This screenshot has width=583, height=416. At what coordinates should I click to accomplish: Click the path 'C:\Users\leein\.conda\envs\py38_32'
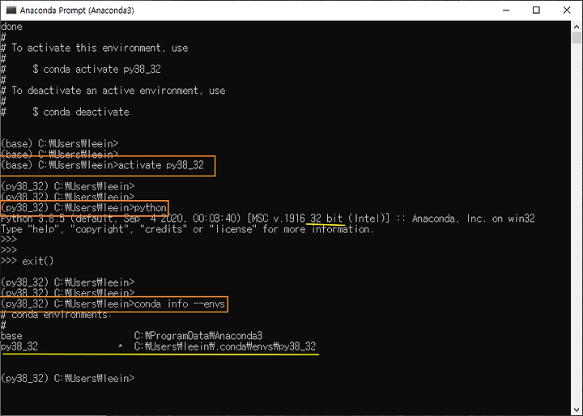coord(225,347)
